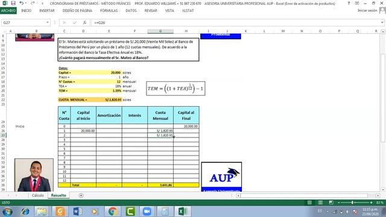Click the formula bar containing =+G26
Viewport: 386px width, 217px height.
(235, 22)
